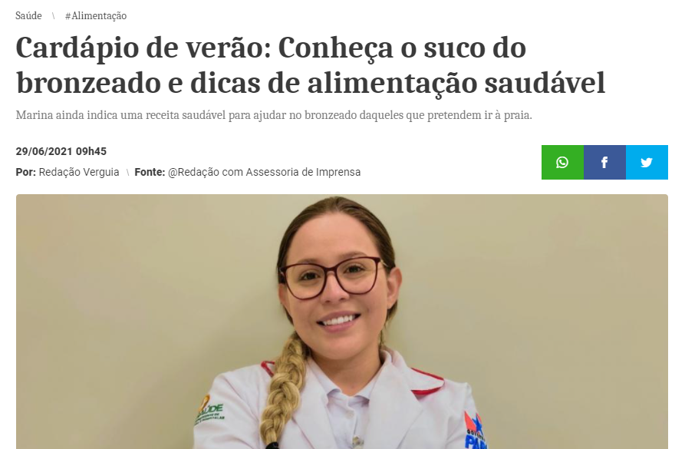This screenshot has height=449, width=685.
Task: Share article via WhatsApp icon
Action: point(562,162)
